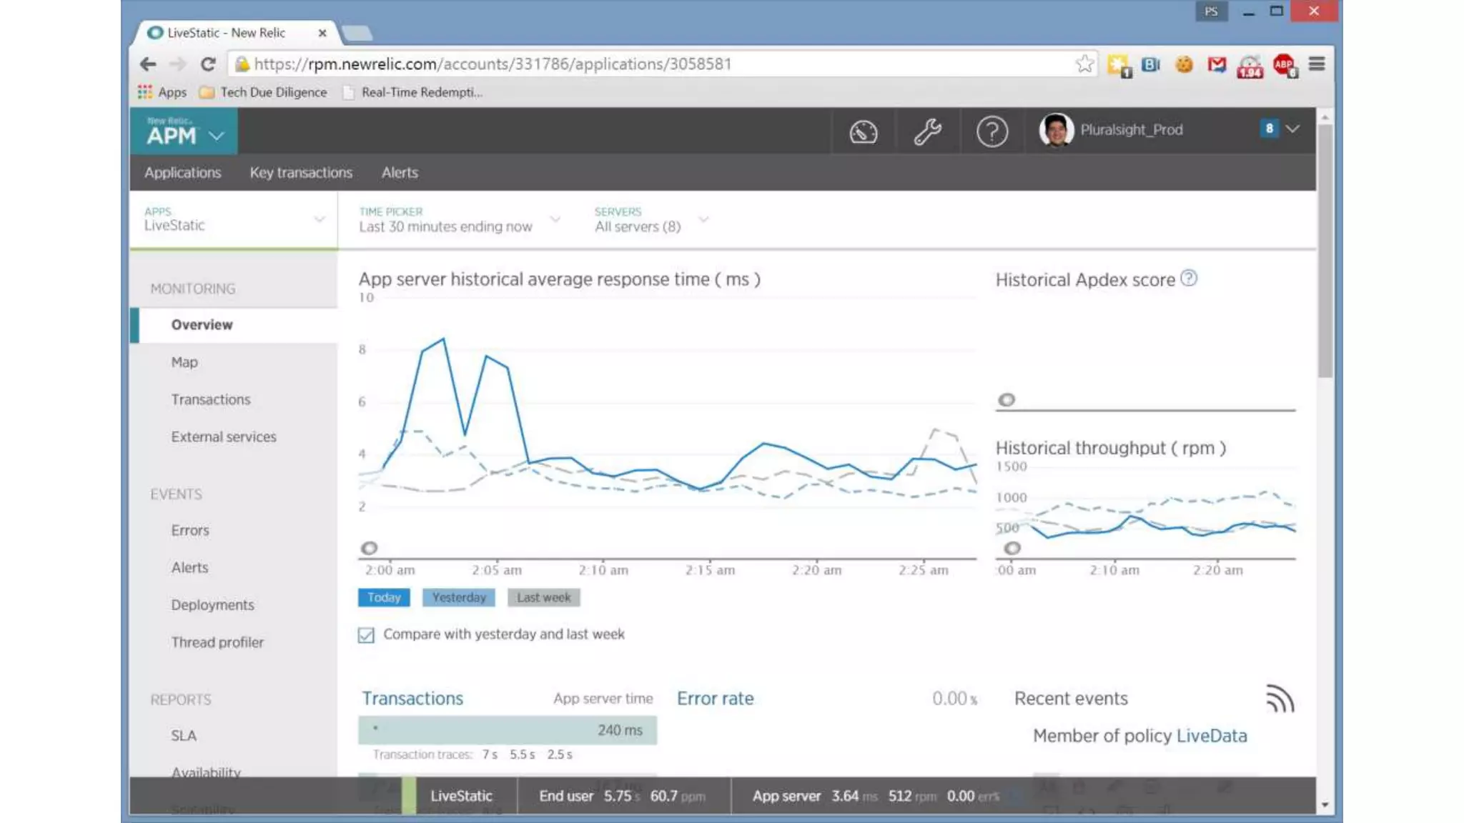Viewport: 1464px width, 823px height.
Task: Open the Key transactions menu item
Action: tap(301, 173)
